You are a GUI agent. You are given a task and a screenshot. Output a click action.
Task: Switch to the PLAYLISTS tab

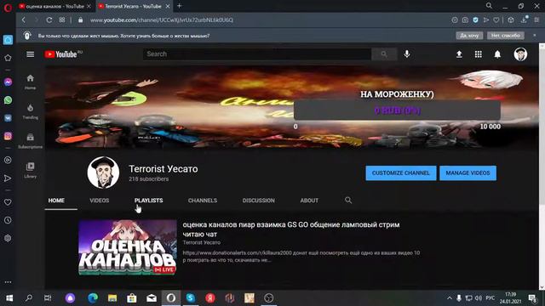(x=148, y=201)
